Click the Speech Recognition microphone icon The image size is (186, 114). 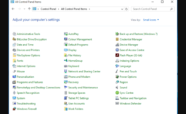pos(14,93)
